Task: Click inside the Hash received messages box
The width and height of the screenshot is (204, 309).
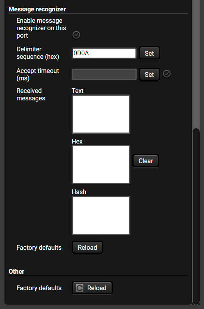Action: [x=101, y=215]
